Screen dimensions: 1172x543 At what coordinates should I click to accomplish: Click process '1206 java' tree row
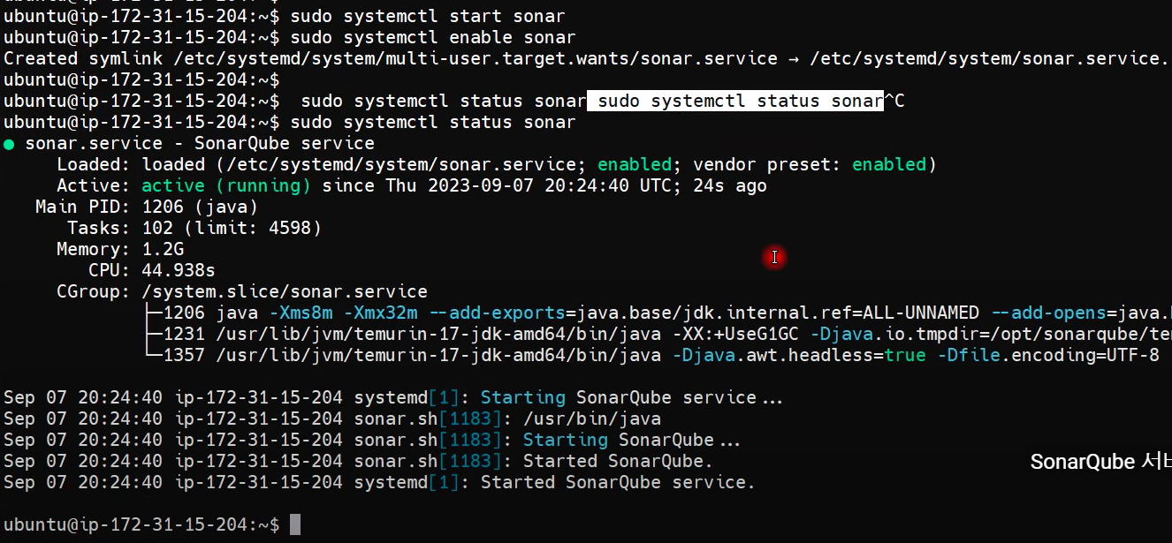click(657, 313)
